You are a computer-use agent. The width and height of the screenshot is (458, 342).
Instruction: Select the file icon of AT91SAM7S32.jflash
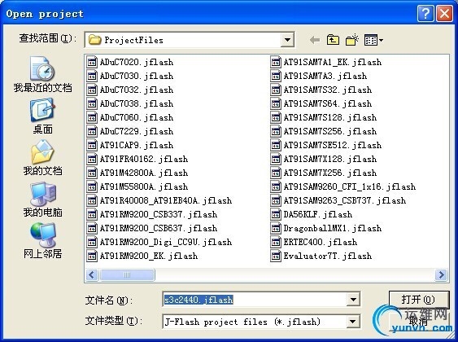pos(276,90)
